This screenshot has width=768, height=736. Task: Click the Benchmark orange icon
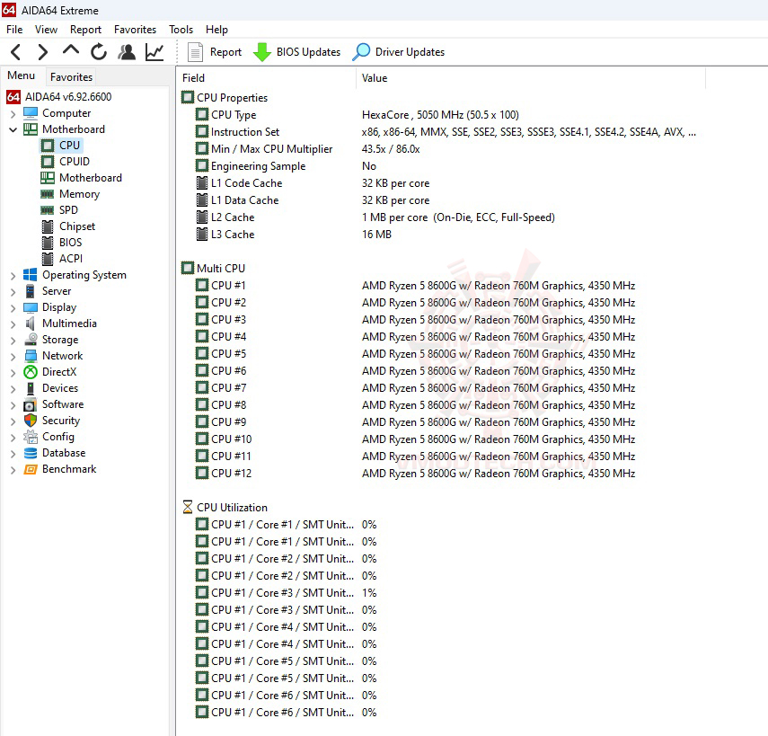31,469
